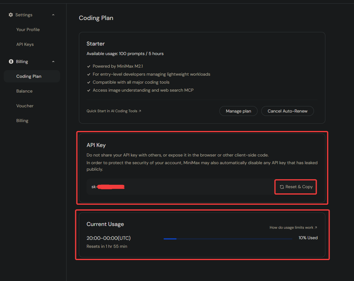Click Cancel Auto-Renew
Viewport: 354px width, 281px height.
tap(287, 111)
